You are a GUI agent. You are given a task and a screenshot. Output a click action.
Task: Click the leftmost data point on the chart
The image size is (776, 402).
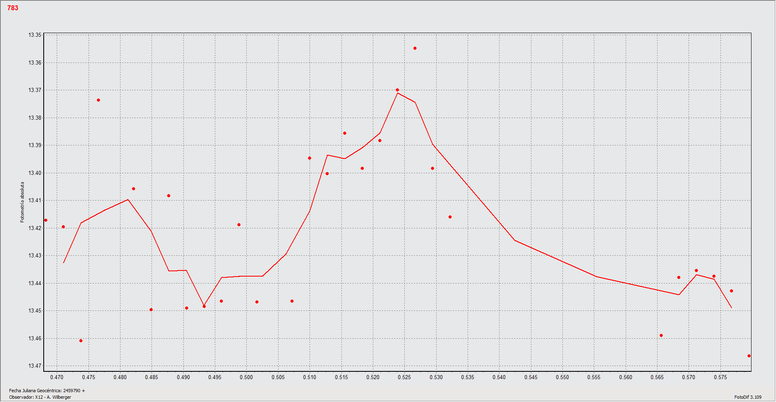click(x=46, y=220)
